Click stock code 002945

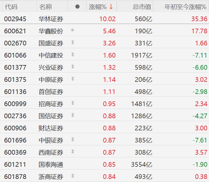coord(15,19)
